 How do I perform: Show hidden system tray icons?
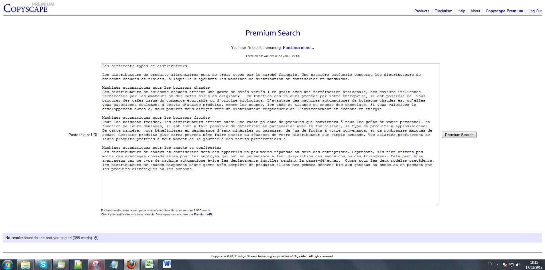pyautogui.click(x=497, y=265)
